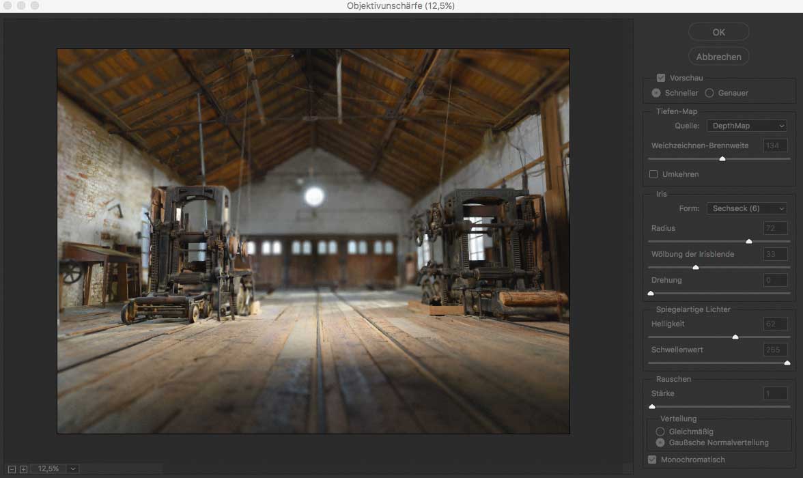Enable the Umkehren checkbox
This screenshot has height=478, width=803.
click(653, 174)
